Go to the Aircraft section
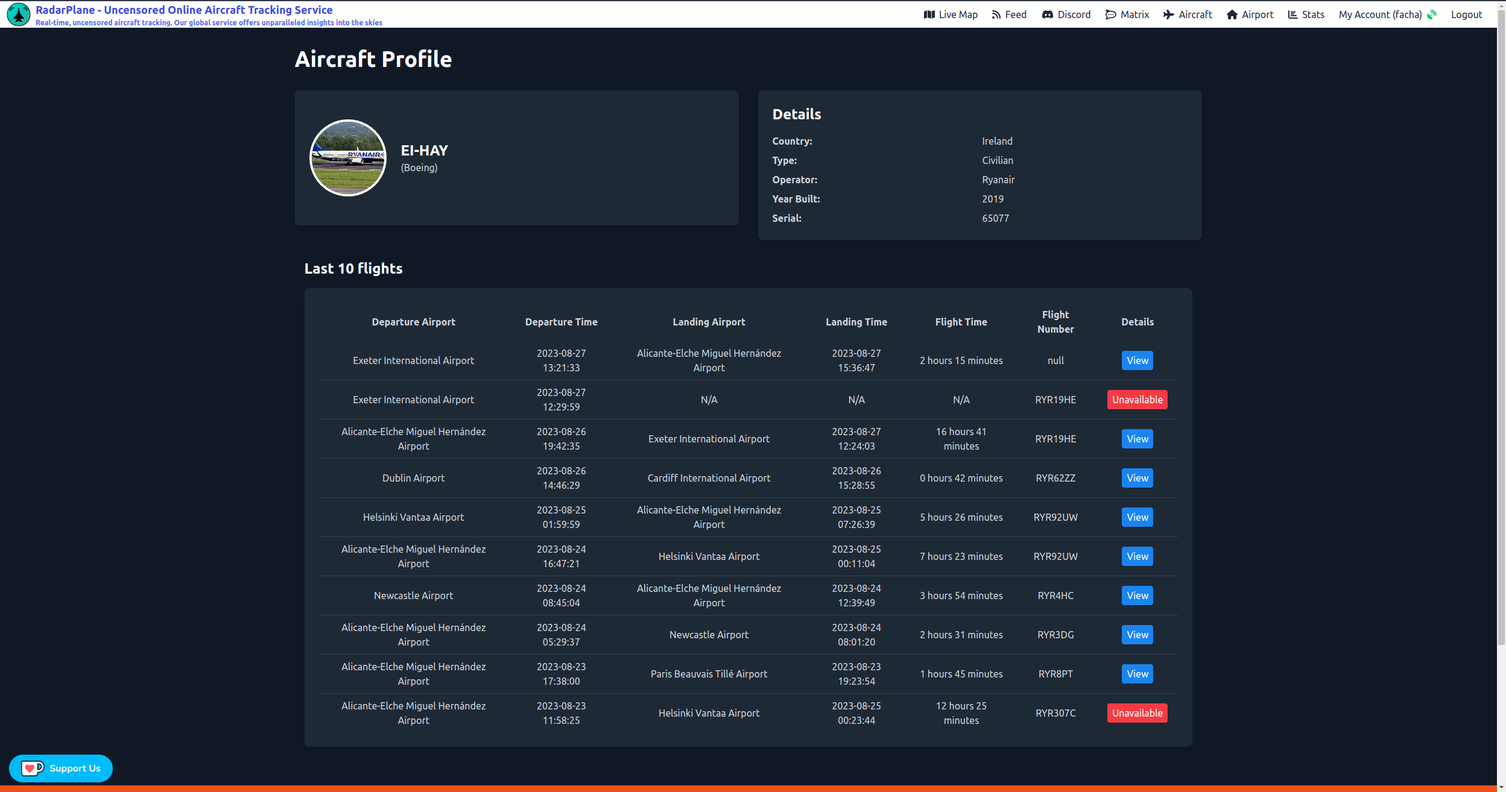The width and height of the screenshot is (1506, 792). [1188, 14]
